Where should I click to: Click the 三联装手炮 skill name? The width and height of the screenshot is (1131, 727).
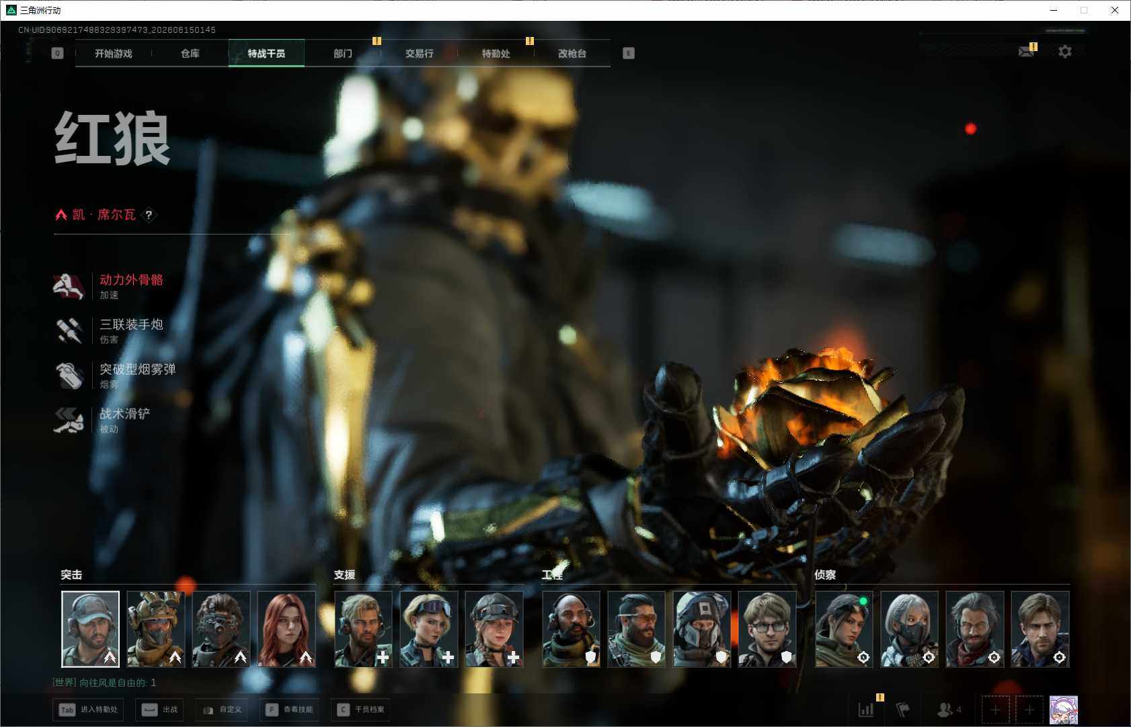[132, 325]
